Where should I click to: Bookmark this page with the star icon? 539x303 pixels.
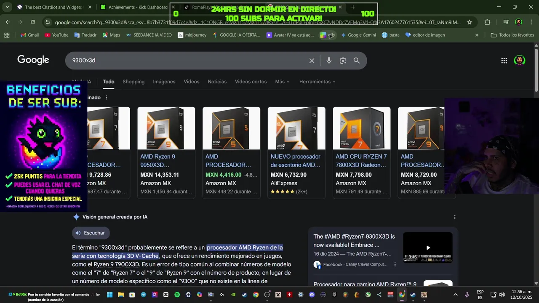coord(470,22)
